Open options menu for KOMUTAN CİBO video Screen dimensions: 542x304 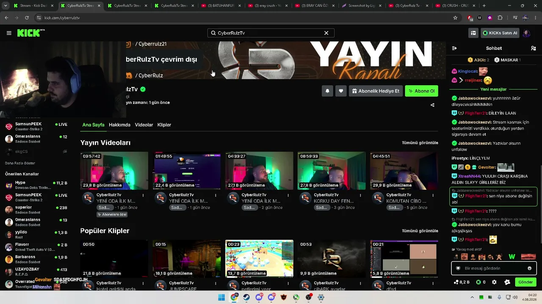(433, 195)
